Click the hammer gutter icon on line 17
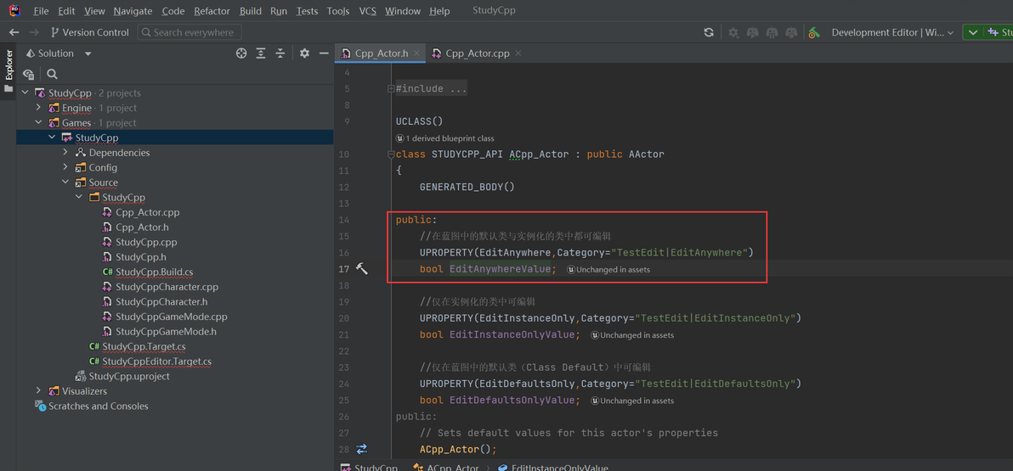 [362, 269]
